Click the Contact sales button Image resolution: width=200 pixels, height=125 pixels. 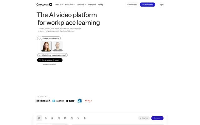[132, 5]
